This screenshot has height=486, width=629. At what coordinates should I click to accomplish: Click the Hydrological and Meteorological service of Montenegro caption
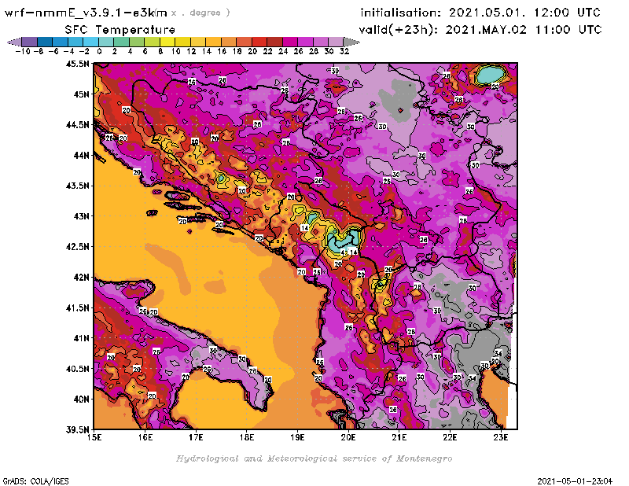(314, 458)
